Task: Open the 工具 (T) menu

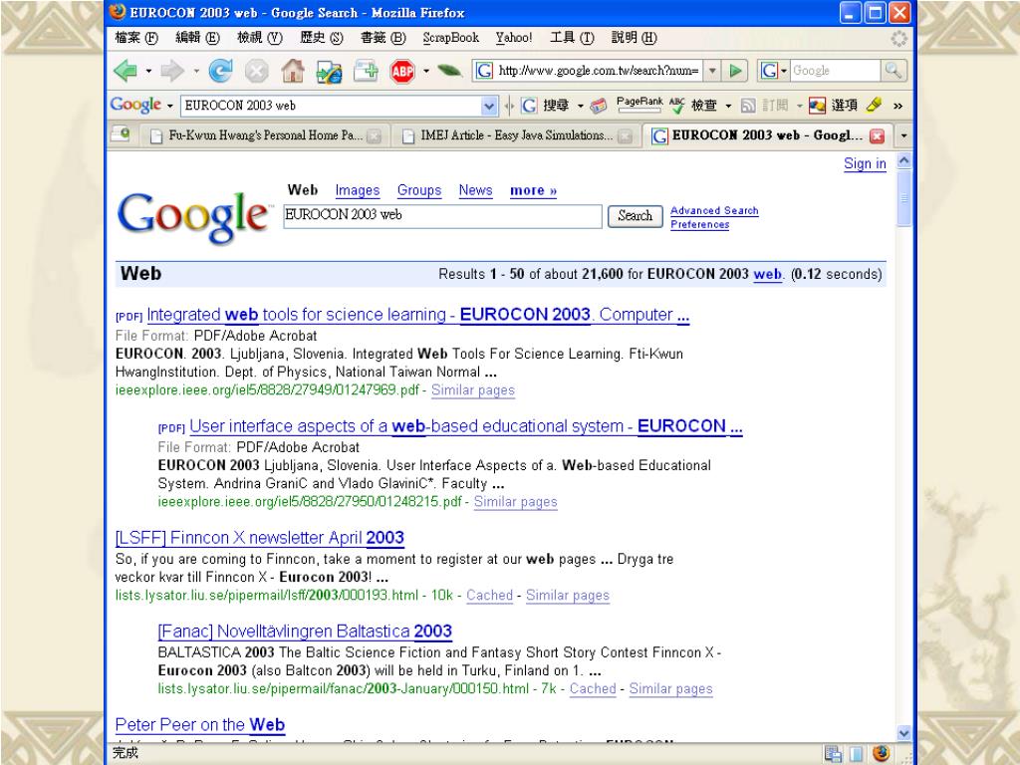Action: (572, 38)
